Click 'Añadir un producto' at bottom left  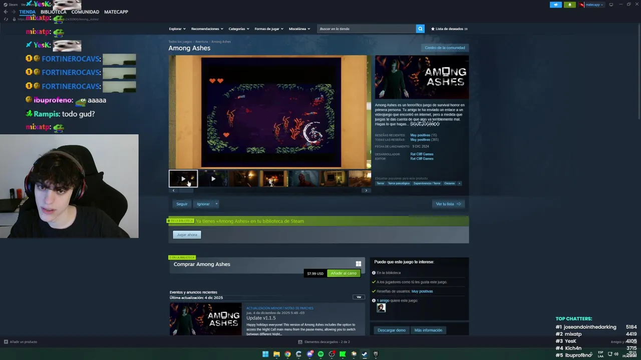pyautogui.click(x=21, y=342)
